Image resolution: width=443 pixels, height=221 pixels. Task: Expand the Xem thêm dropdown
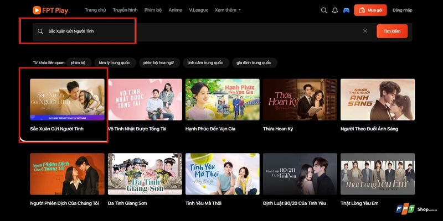coord(228,10)
